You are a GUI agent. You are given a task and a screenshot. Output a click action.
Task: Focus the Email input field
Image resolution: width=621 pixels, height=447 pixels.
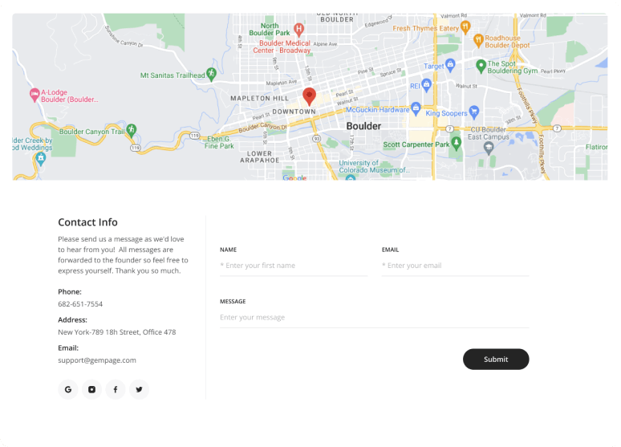[456, 266]
